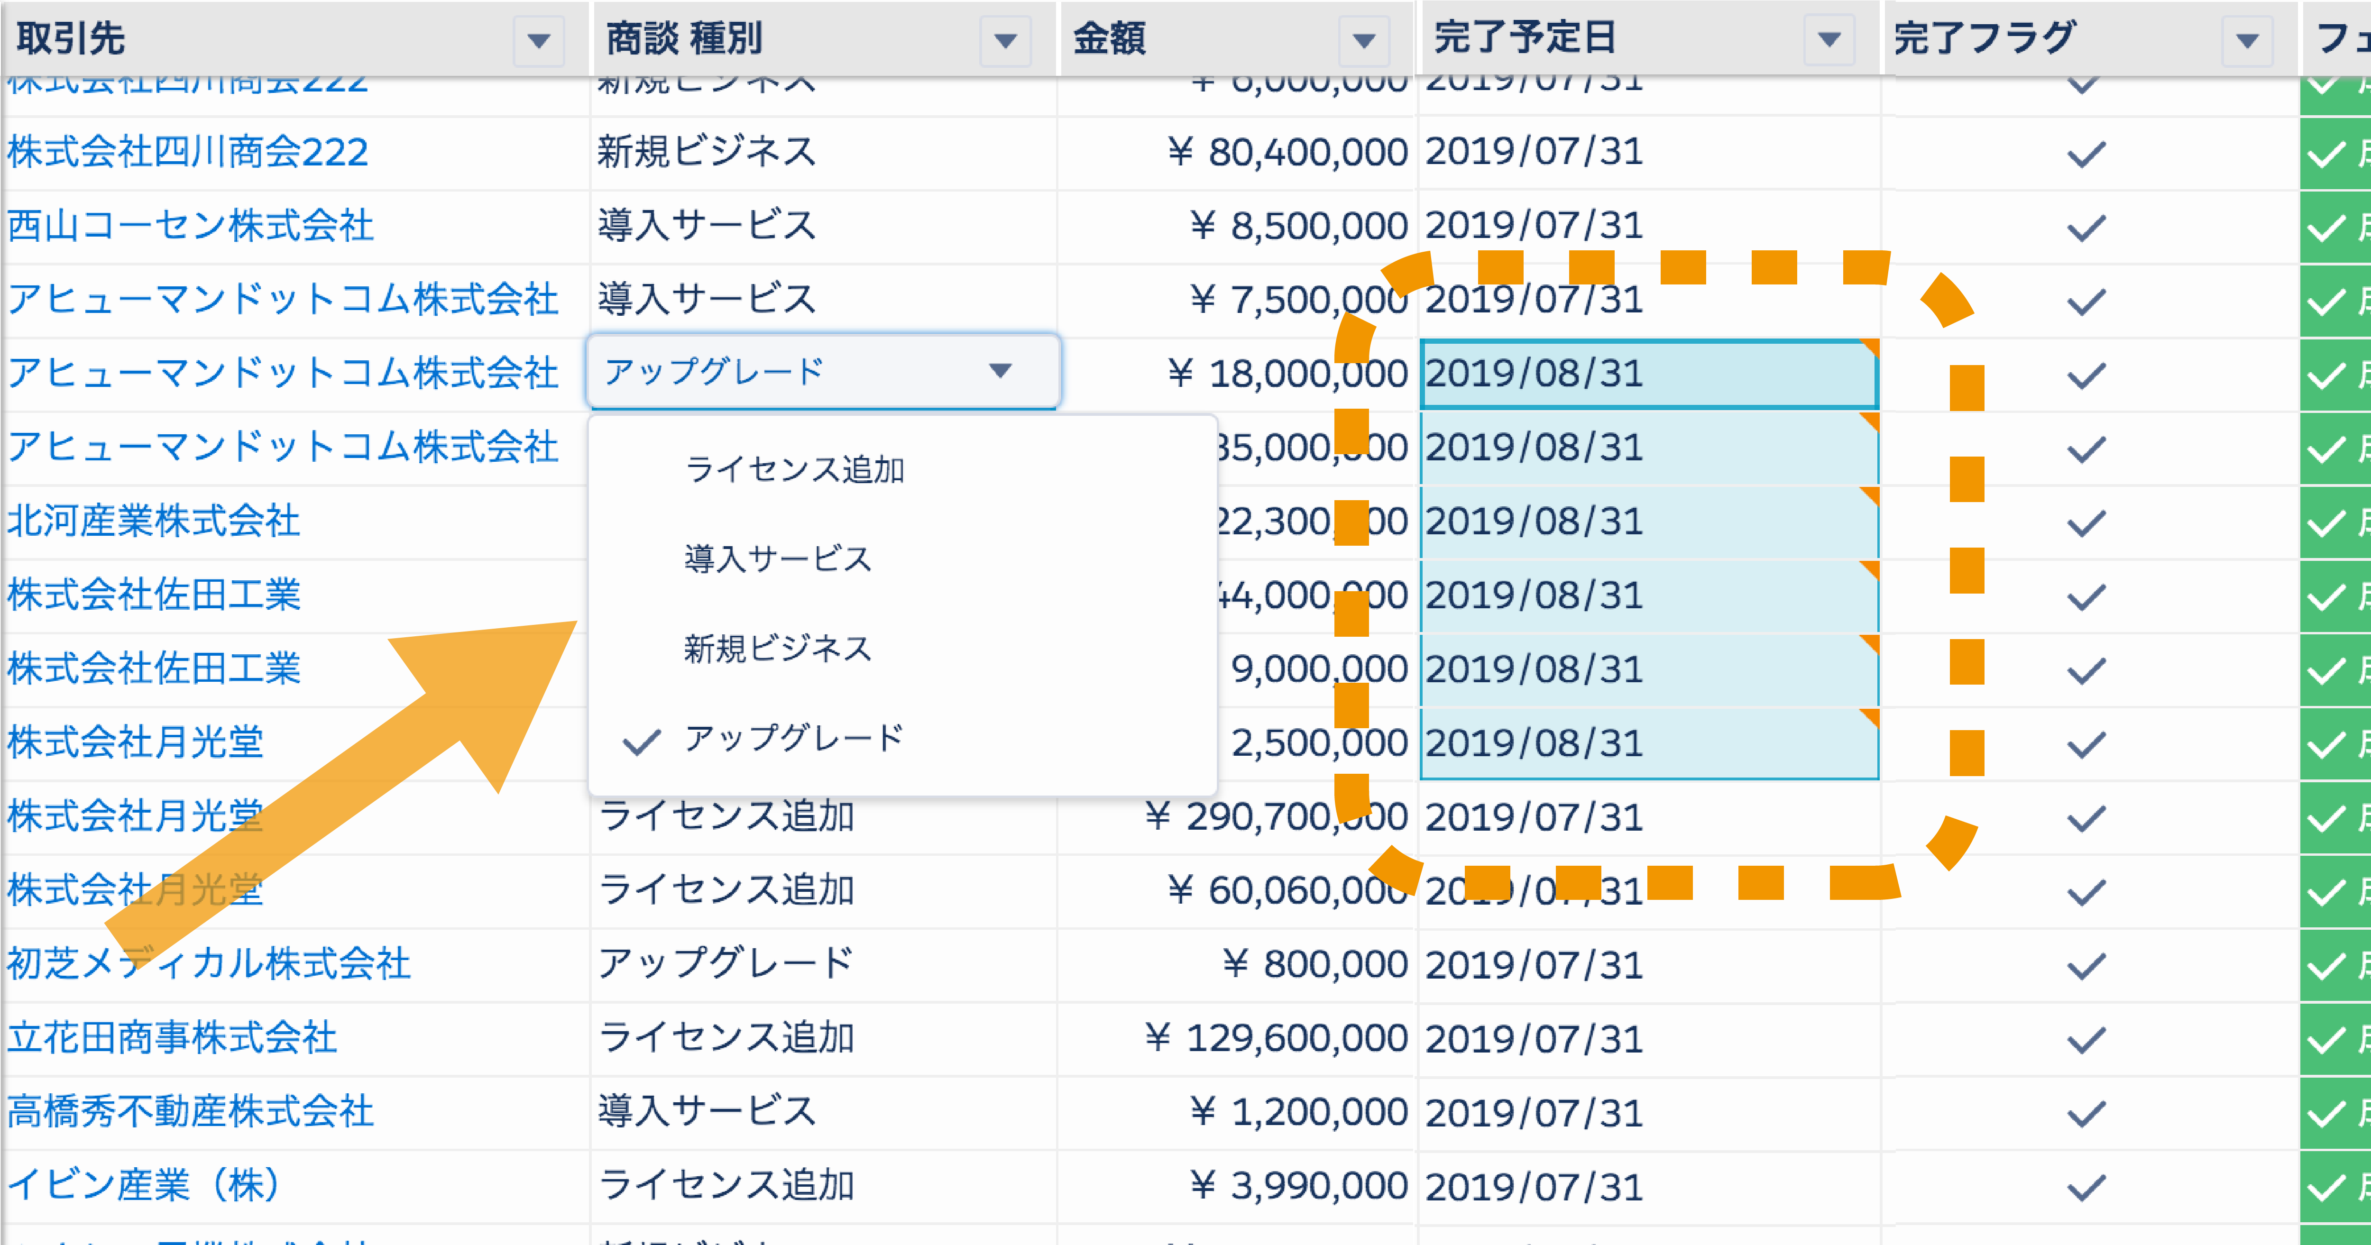The height and width of the screenshot is (1245, 2371).
Task: Open the 完了フラグ column filter dropdown
Action: point(2247,40)
